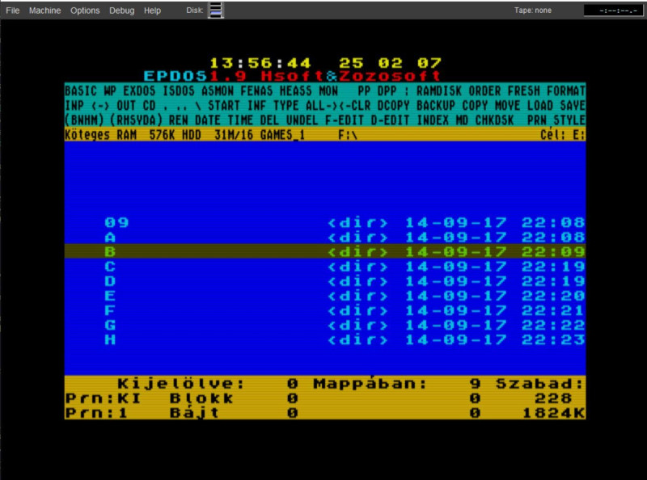Click the 'Kijelölve:' status label

tap(180, 384)
